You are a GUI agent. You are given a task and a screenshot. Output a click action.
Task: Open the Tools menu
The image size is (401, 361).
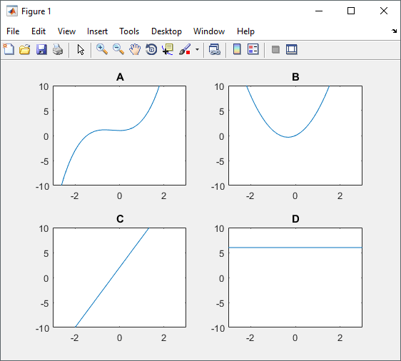129,31
